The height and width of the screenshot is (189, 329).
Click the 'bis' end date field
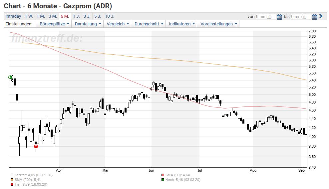[301, 17]
